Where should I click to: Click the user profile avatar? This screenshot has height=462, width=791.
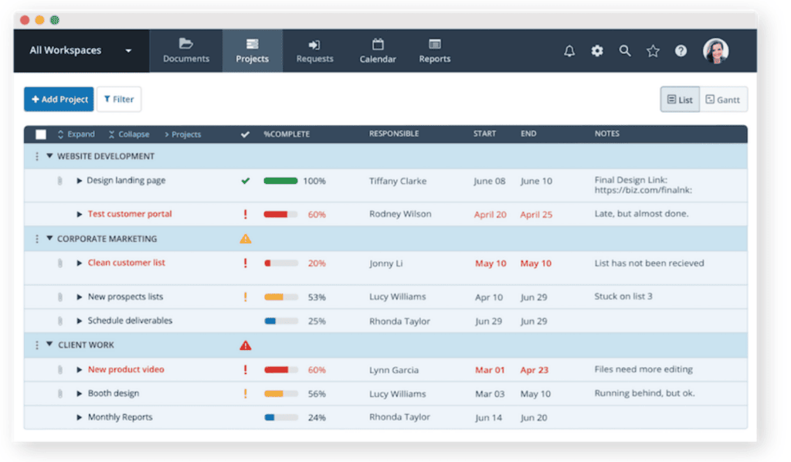click(715, 51)
